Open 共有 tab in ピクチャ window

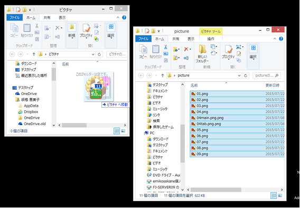click(x=47, y=17)
